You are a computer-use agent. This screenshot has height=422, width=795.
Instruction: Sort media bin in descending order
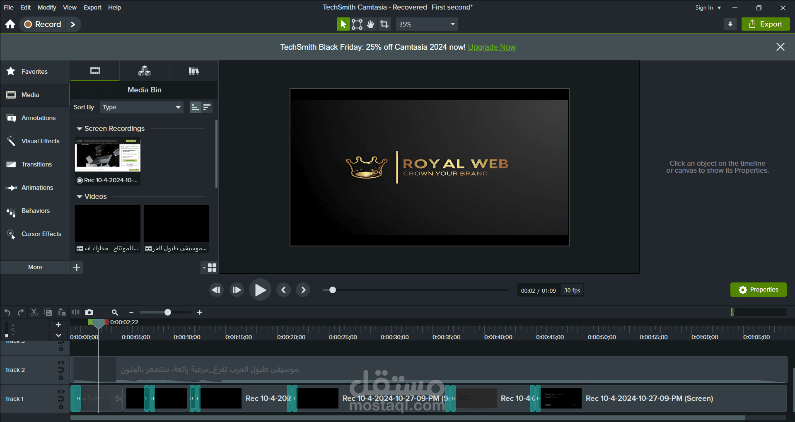pos(207,107)
